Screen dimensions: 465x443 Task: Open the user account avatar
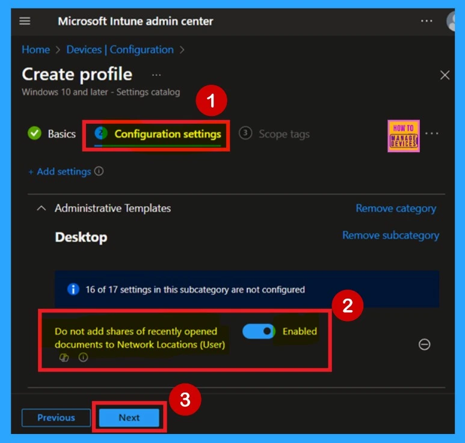coord(451,21)
